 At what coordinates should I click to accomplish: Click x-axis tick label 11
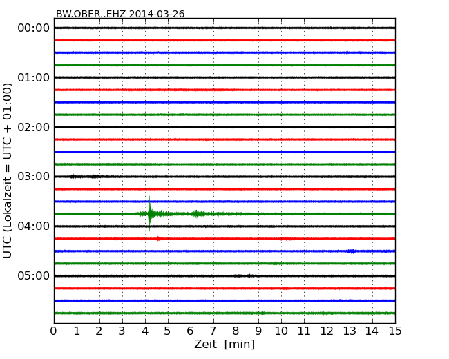[304, 331]
